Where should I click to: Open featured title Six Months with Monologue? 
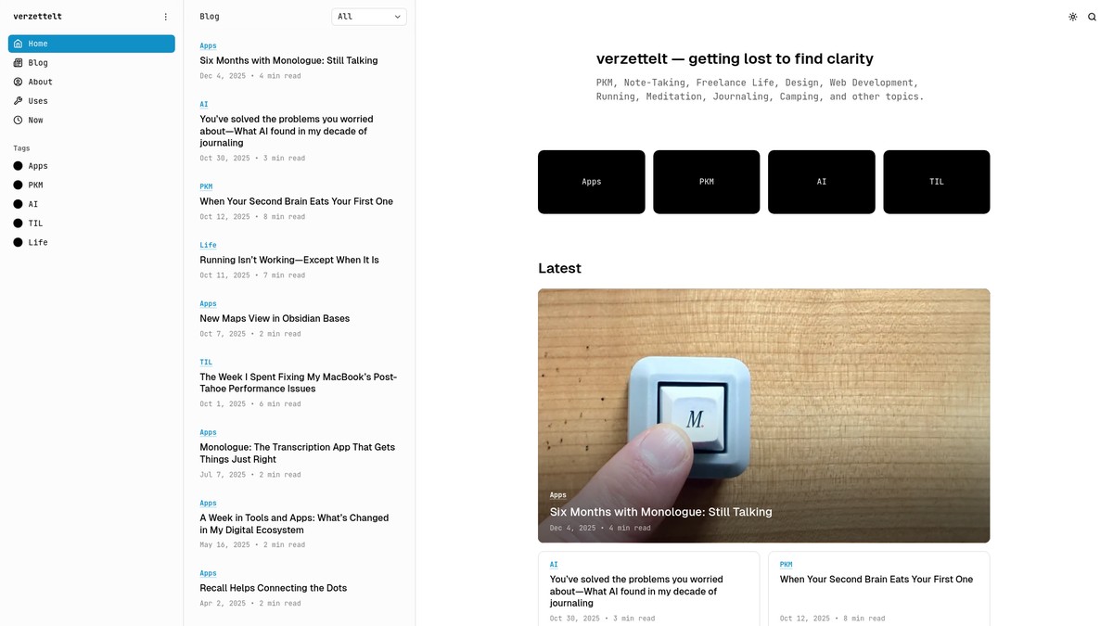(661, 512)
